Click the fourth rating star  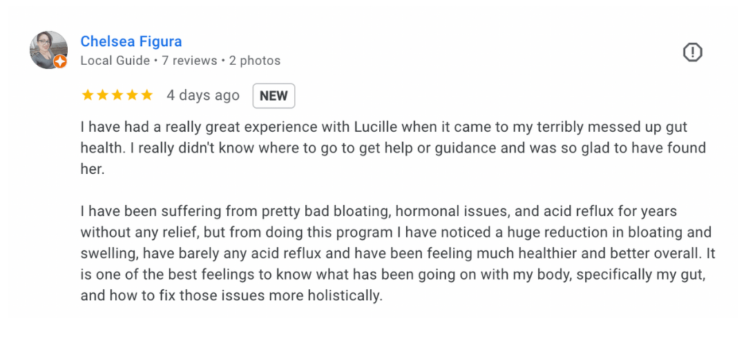click(x=132, y=95)
